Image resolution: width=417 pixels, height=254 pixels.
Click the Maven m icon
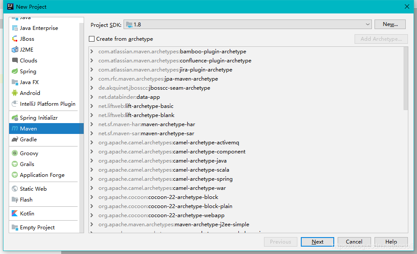(15, 129)
